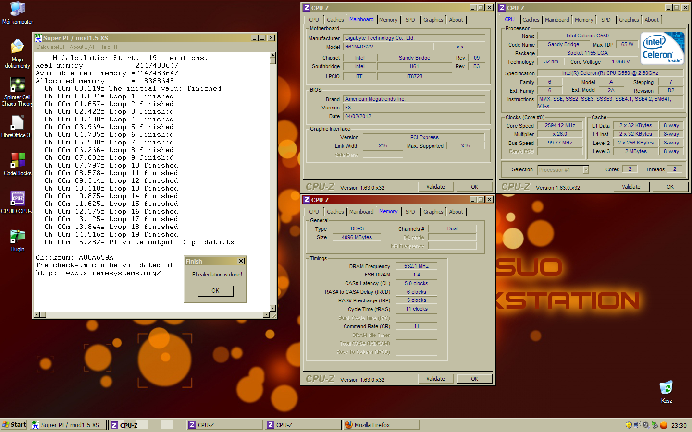The image size is (692, 432).
Task: Launch CodeBlocks desktop shortcut
Action: [x=17, y=164]
